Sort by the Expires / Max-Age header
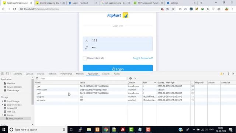This screenshot has width=236, height=133. [x=173, y=83]
